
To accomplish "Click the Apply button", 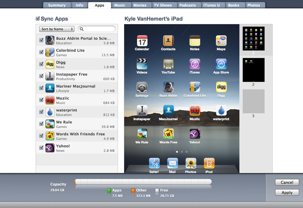I will pos(287,193).
